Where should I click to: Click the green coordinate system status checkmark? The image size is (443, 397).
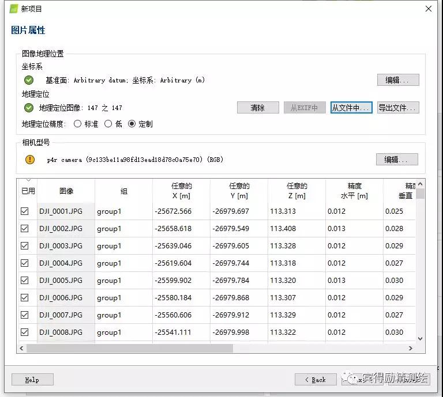(29, 80)
